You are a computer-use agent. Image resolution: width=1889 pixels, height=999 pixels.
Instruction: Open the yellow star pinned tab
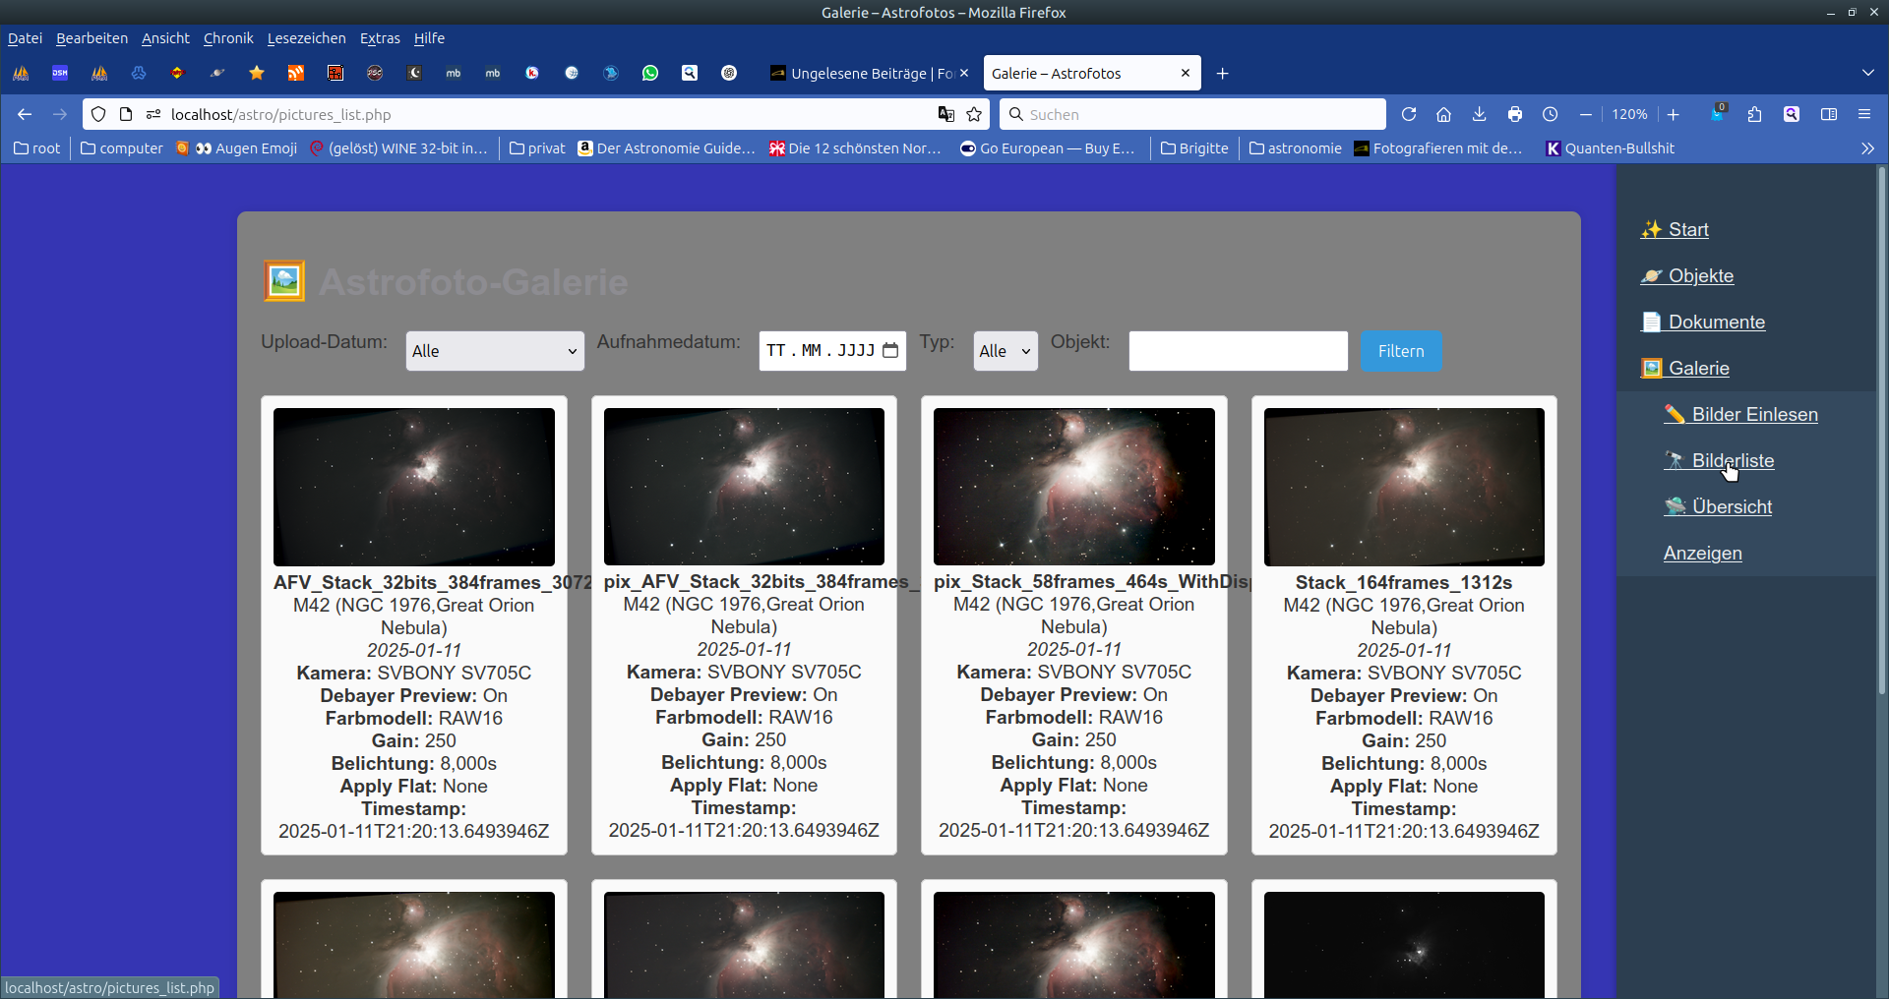[x=257, y=73]
